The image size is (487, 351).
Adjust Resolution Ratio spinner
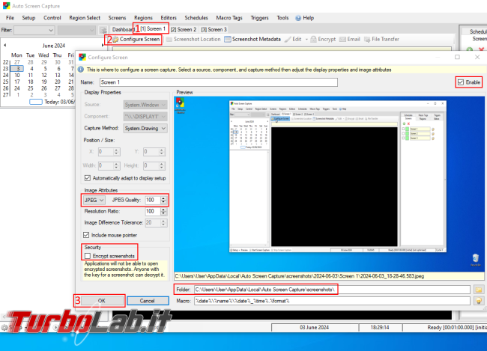(163, 211)
